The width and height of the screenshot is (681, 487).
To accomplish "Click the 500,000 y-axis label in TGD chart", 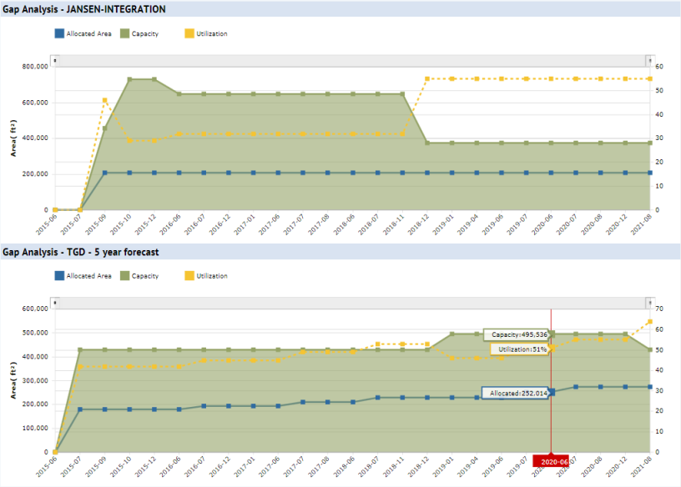I will (x=35, y=333).
